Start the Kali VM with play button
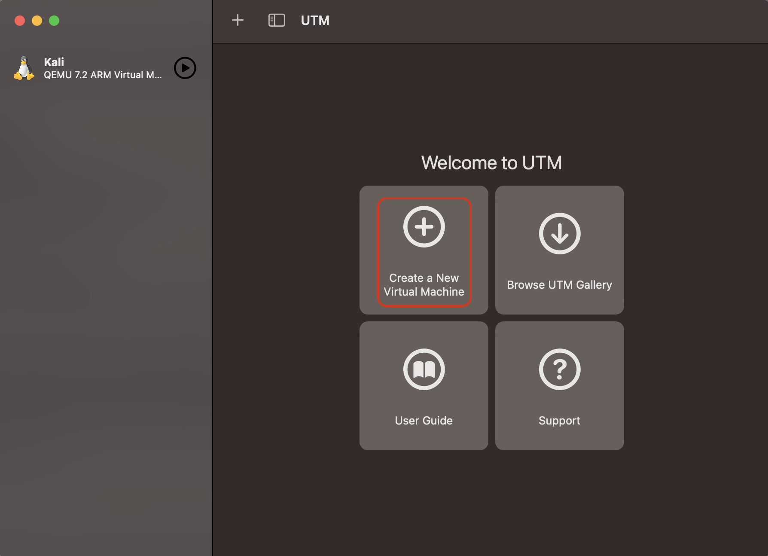 pyautogui.click(x=185, y=68)
